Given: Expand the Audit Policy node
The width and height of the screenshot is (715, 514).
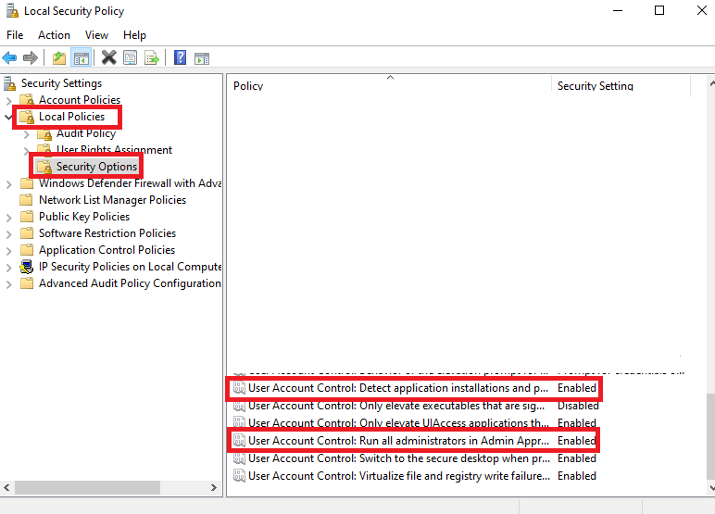Looking at the screenshot, I should pos(27,134).
